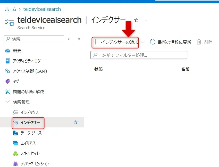Open the インデックス menu item
219x167 pixels.
click(x=29, y=112)
